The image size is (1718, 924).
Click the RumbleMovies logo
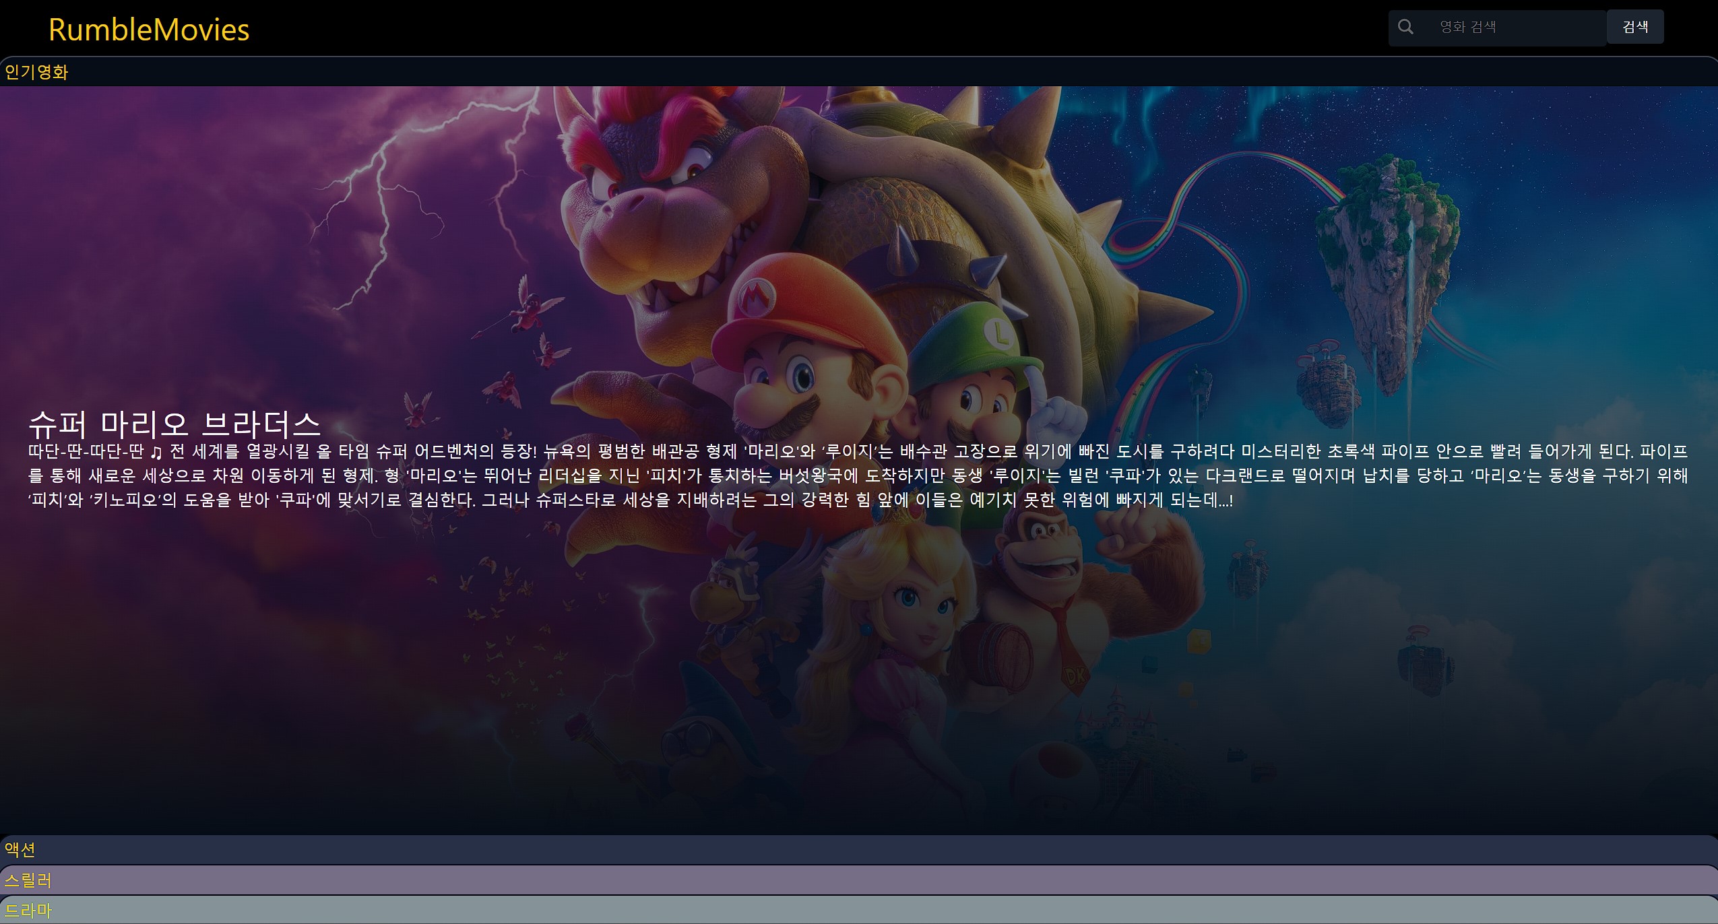click(149, 30)
